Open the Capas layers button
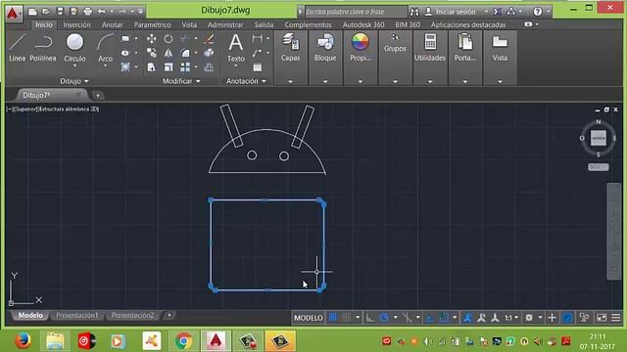The width and height of the screenshot is (627, 352). [290, 47]
